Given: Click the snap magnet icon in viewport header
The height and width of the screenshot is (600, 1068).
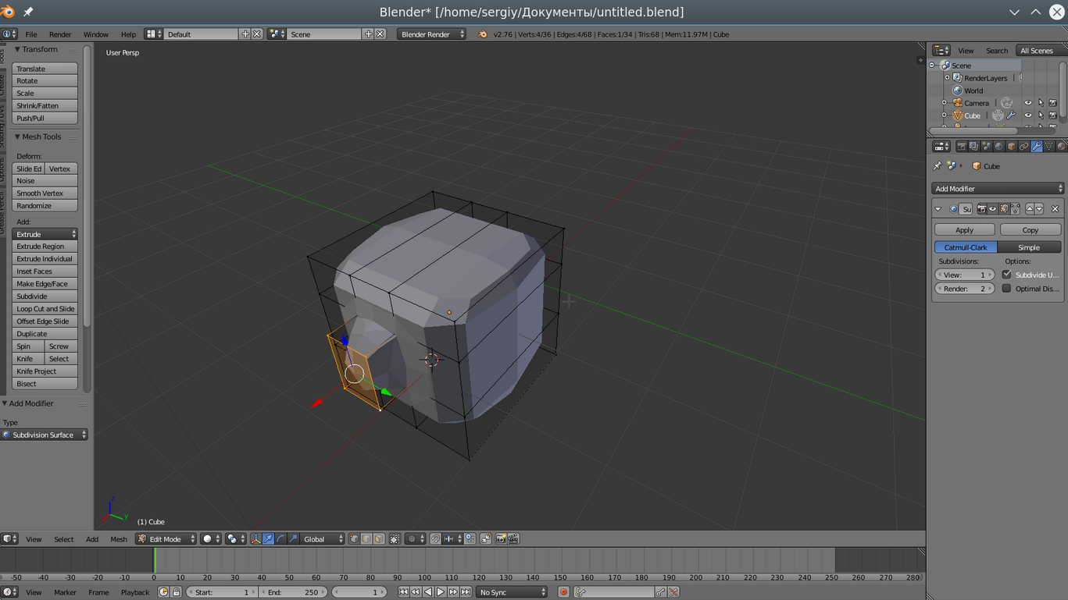Looking at the screenshot, I should 436,539.
